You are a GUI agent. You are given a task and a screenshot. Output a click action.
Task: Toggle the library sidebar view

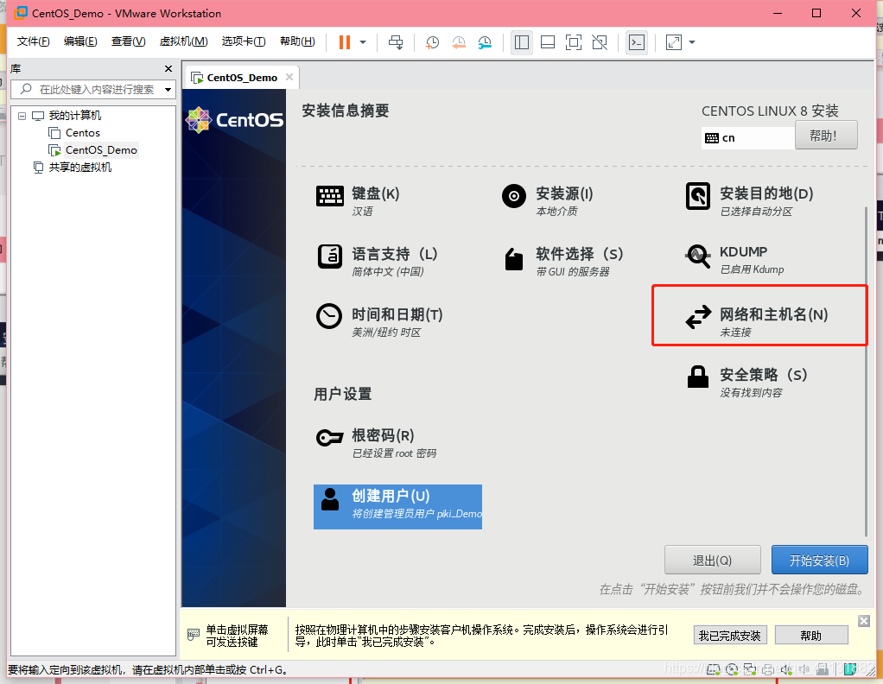522,42
